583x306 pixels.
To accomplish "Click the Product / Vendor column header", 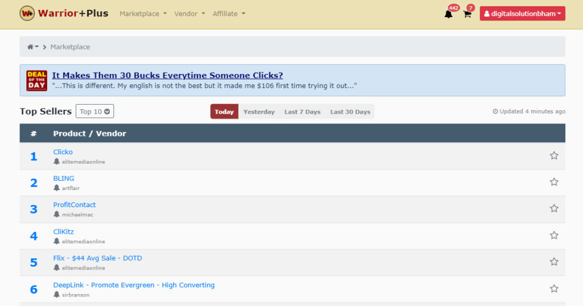I will (89, 133).
